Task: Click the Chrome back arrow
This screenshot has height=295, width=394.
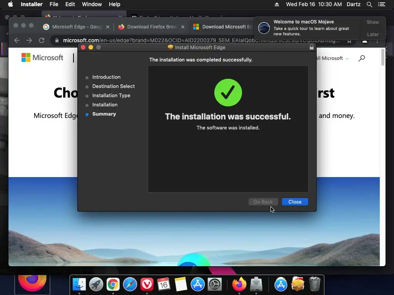Action: [x=17, y=40]
